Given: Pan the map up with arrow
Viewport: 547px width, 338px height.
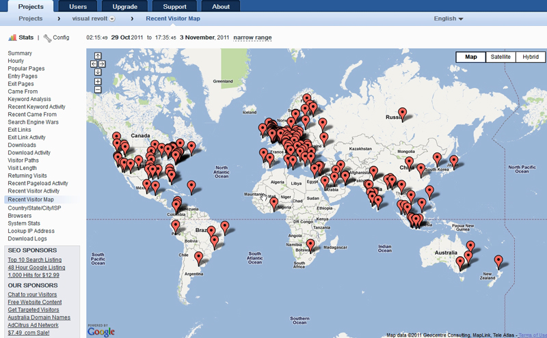Looking at the screenshot, I should pyautogui.click(x=98, y=56).
